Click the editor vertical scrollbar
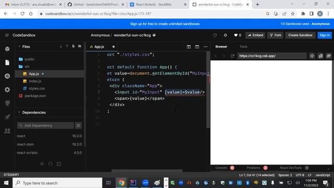 [x=208, y=89]
